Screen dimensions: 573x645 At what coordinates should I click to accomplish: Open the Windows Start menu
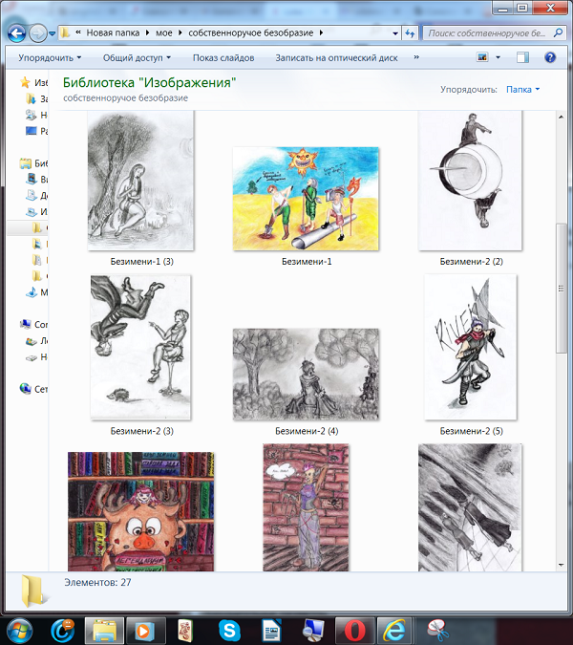[20, 631]
